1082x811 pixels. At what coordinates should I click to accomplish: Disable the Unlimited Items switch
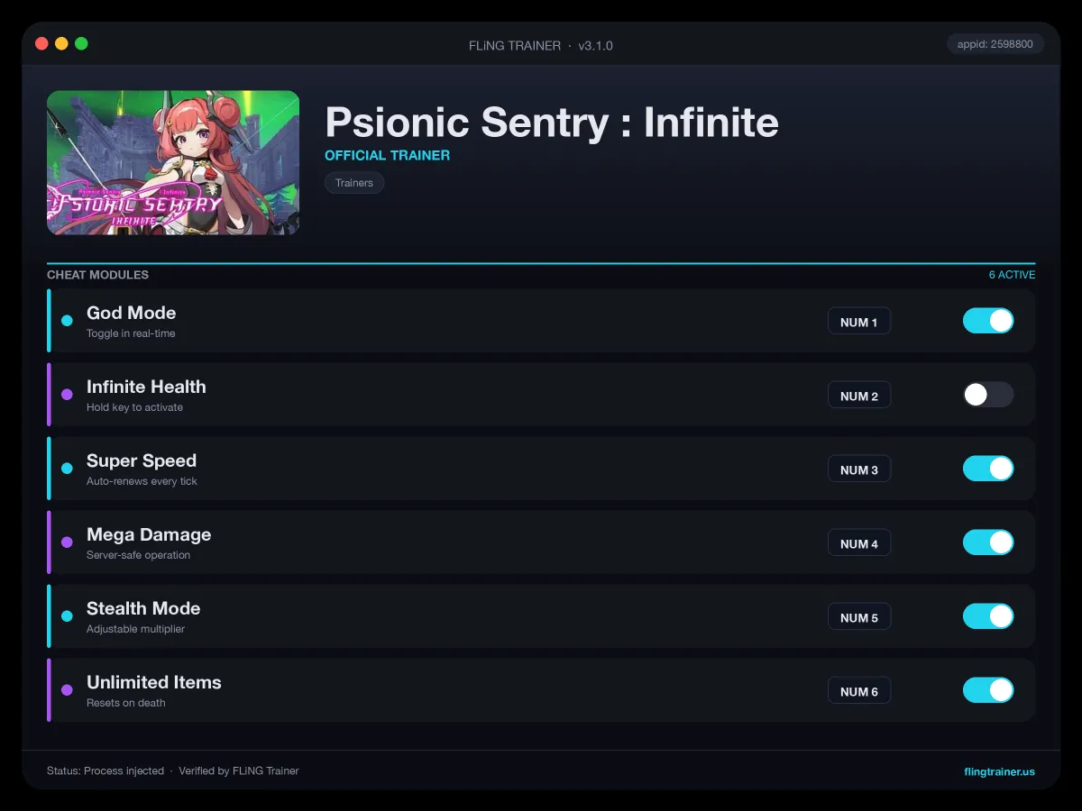click(988, 690)
